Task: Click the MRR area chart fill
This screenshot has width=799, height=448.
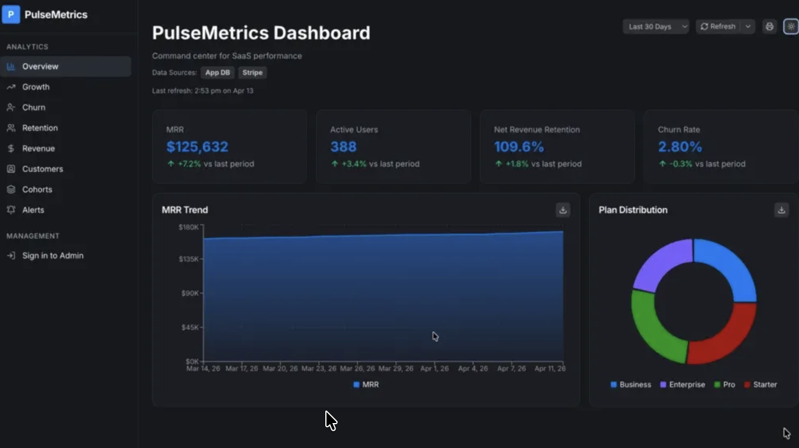Action: tap(383, 297)
